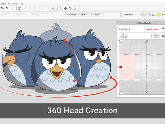Open the View menu
Screen dimensions: 165x124
(x=9, y=4)
